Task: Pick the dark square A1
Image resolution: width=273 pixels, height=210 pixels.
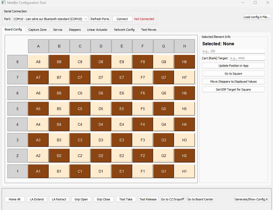Action: click(x=38, y=171)
